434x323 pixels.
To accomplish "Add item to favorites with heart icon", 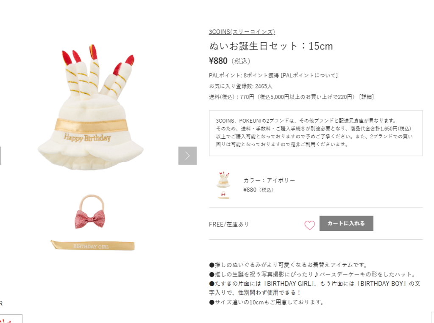I will (x=309, y=225).
